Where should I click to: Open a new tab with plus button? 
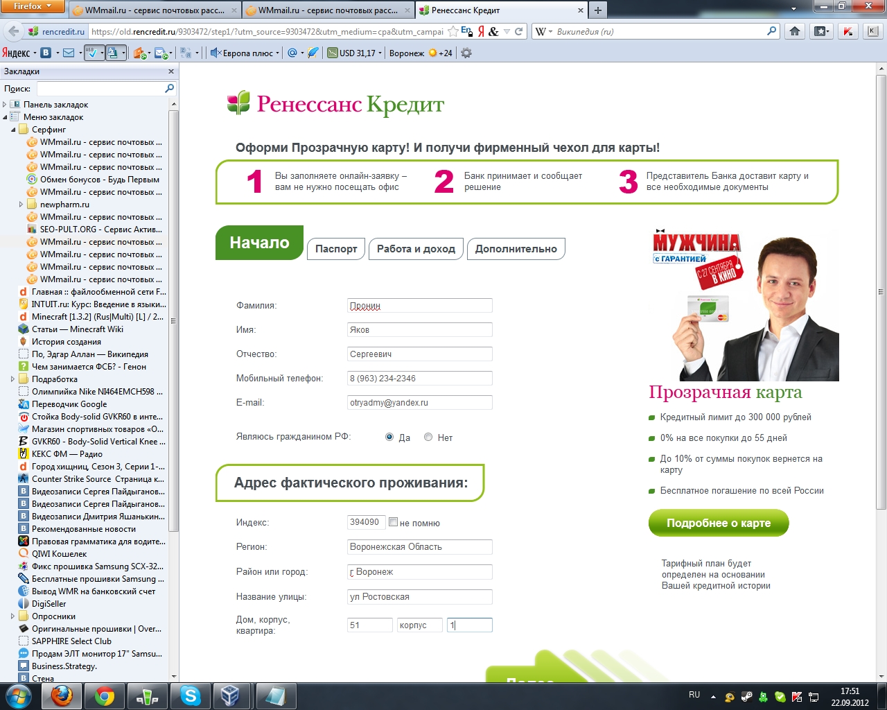pyautogui.click(x=597, y=10)
